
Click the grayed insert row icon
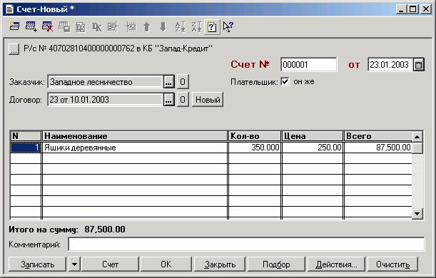(130, 26)
